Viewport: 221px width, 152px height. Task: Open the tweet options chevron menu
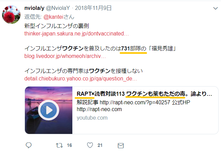(x=215, y=9)
